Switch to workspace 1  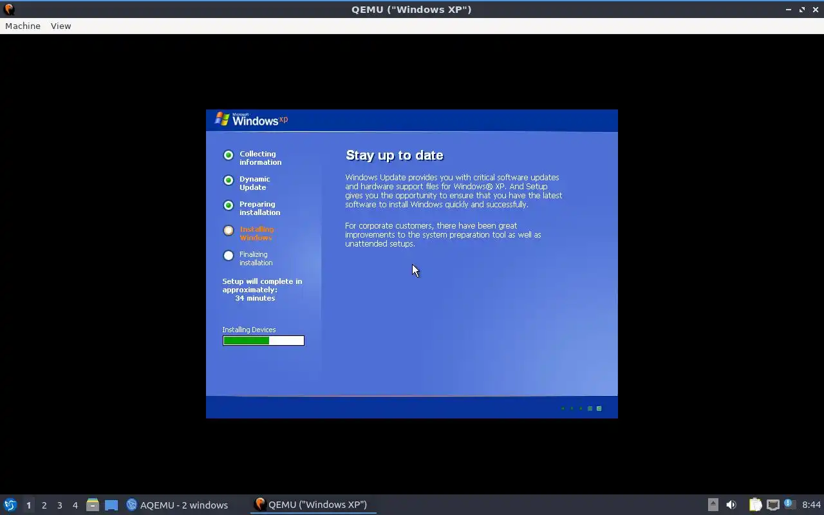coord(28,505)
